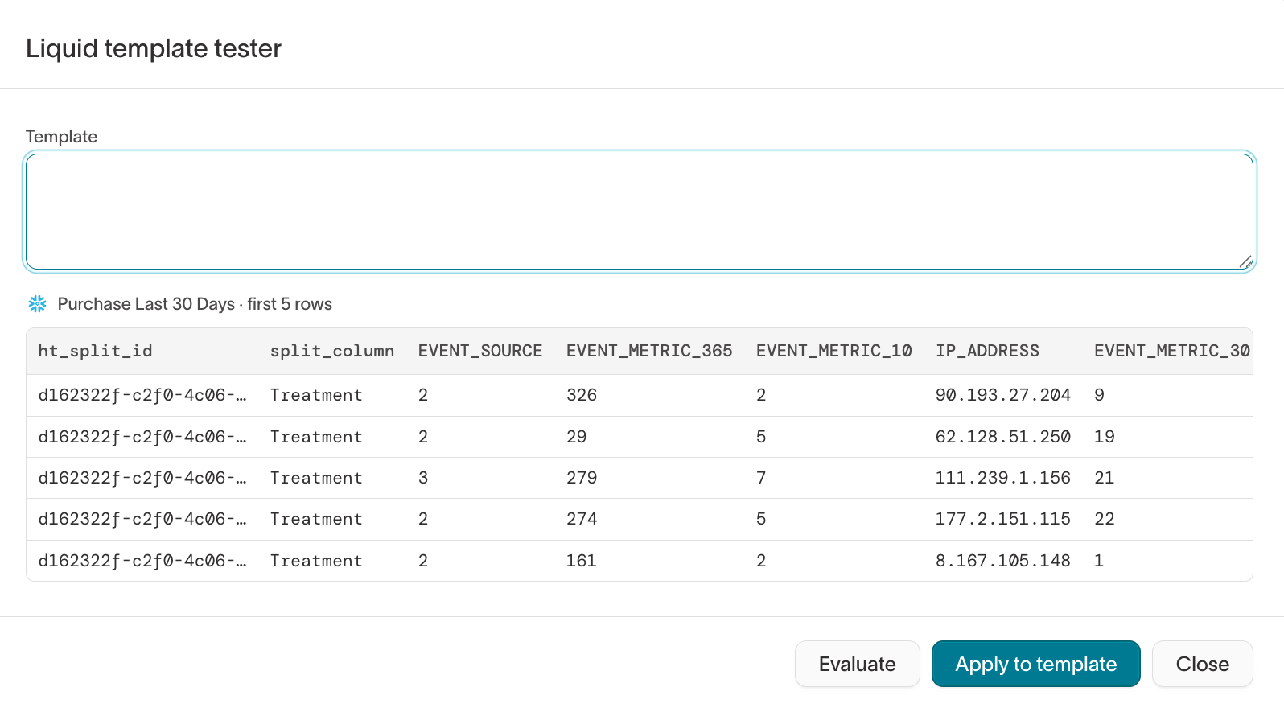Click Apply to template button
Viewport: 1284px width, 716px height.
1035,664
